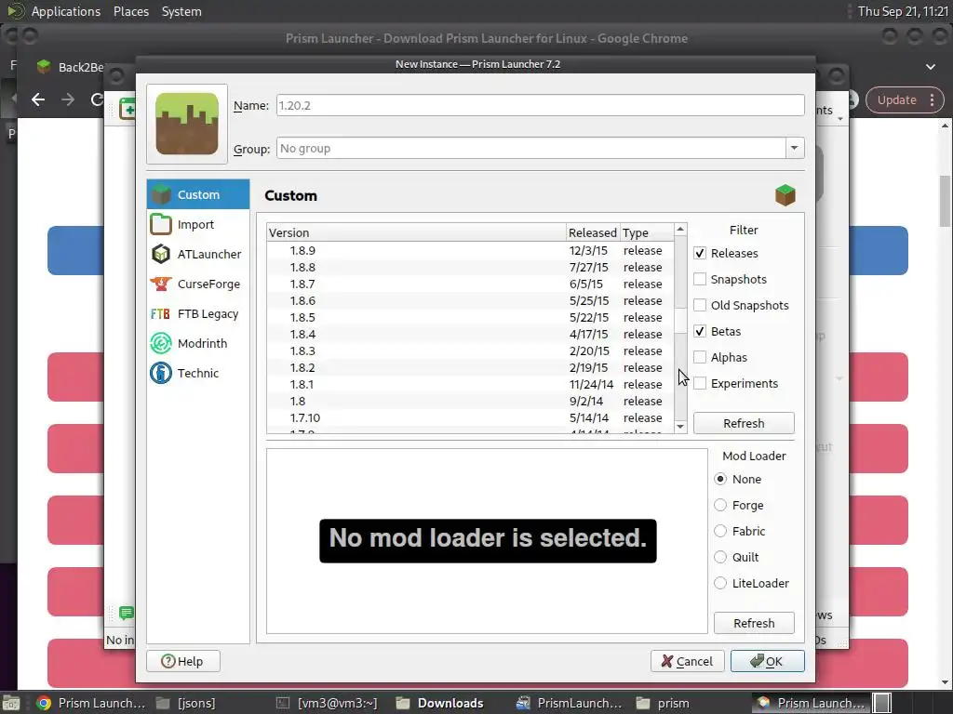Enable the Old Snapshots filter
This screenshot has height=714, width=953.
[x=700, y=305]
